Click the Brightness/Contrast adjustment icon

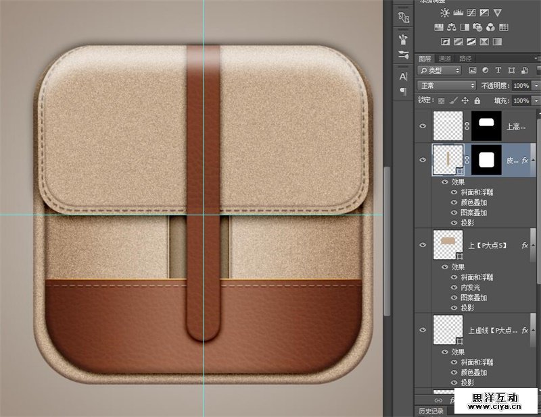[x=445, y=13]
